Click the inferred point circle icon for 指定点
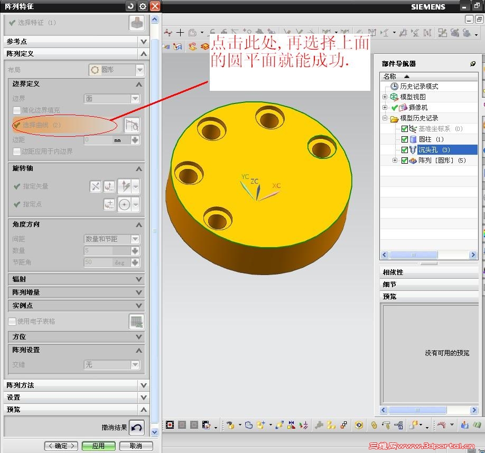485x453 pixels. [x=125, y=204]
